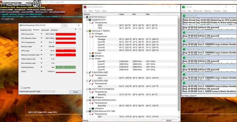Open the Test menu in Prime95
Image resolution: width=237 pixels, height=122 pixels.
tap(184, 11)
